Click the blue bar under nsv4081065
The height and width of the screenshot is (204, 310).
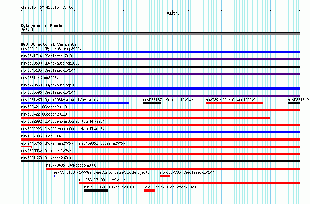(75, 103)
